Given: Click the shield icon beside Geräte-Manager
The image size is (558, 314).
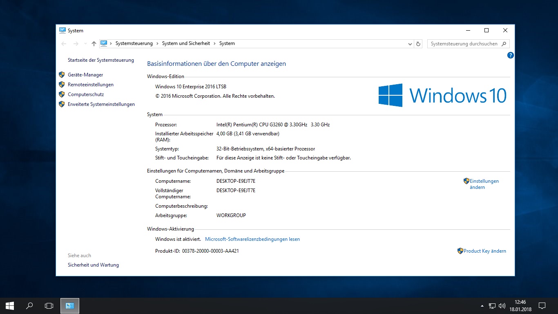Looking at the screenshot, I should [62, 75].
